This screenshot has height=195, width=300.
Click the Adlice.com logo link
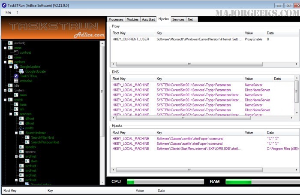(x=89, y=35)
